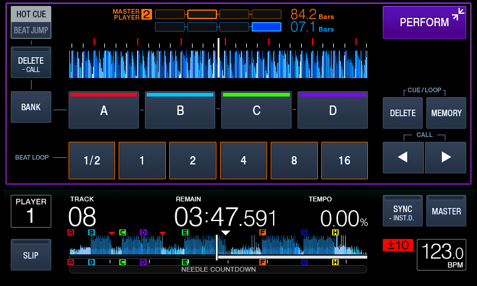The height and width of the screenshot is (286, 477).
Task: Trigger hot cue pad A
Action: (104, 110)
